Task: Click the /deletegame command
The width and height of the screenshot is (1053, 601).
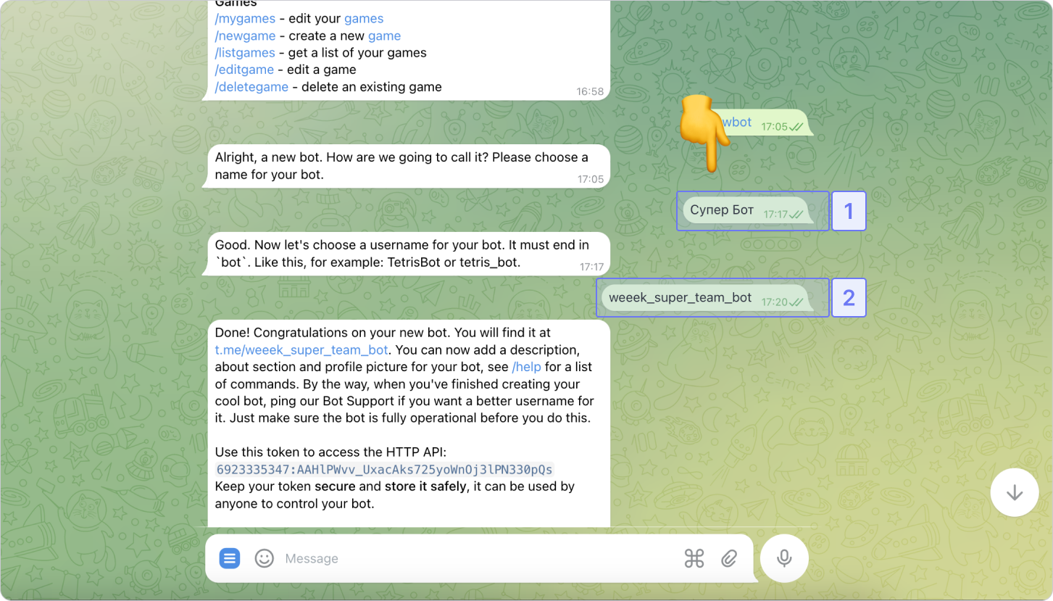Action: click(251, 87)
